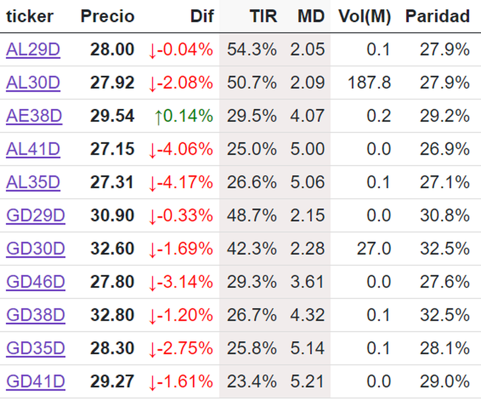Click the GD30D ticker link
The height and width of the screenshot is (401, 481).
click(x=35, y=249)
